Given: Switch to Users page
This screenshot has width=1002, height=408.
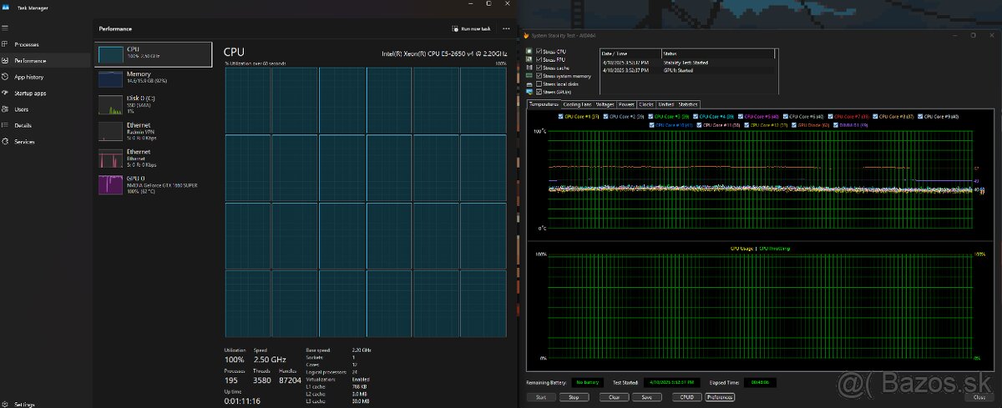Looking at the screenshot, I should click(21, 109).
